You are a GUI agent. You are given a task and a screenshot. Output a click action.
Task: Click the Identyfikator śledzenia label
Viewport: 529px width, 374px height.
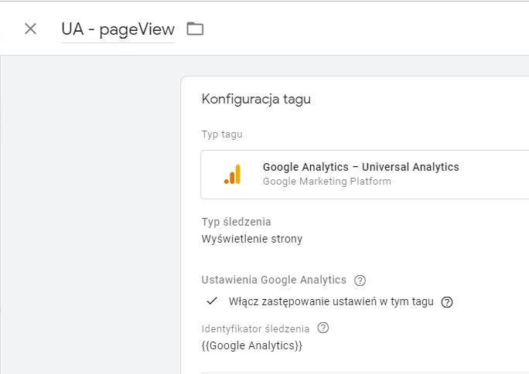pyautogui.click(x=255, y=329)
